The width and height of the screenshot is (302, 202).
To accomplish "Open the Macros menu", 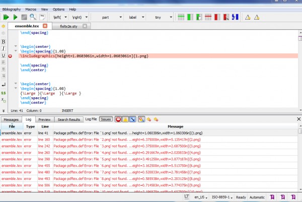I will coord(30,3).
